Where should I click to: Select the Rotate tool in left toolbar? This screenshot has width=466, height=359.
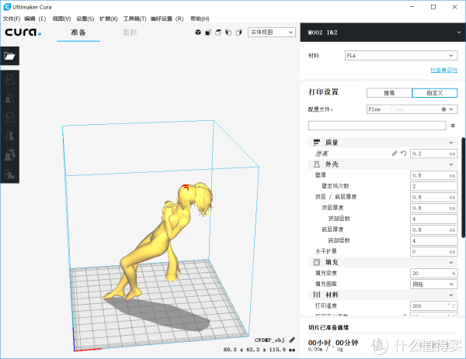(9, 117)
